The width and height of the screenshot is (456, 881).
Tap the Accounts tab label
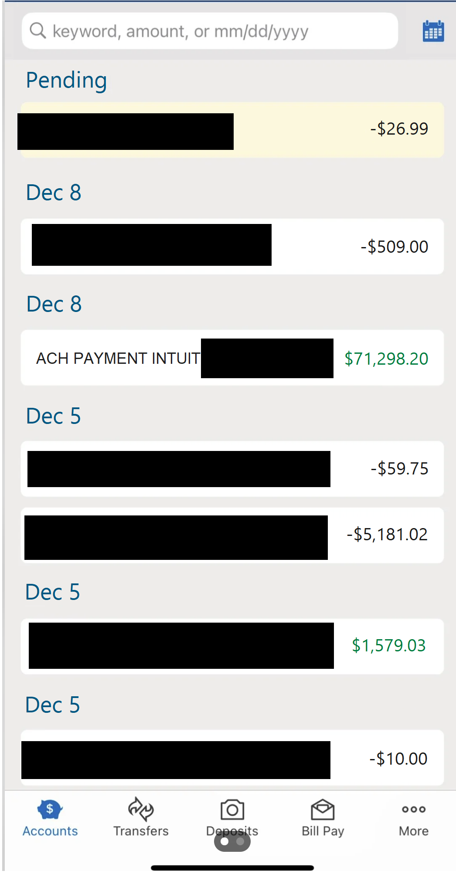(50, 831)
